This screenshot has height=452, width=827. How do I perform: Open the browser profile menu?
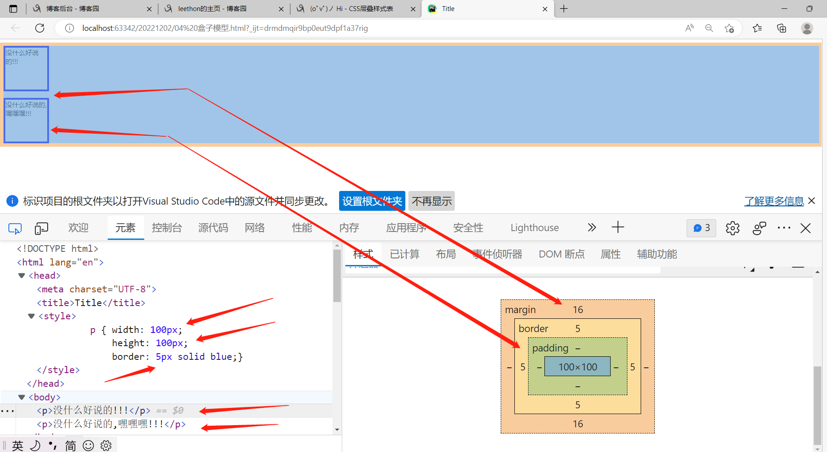click(807, 28)
